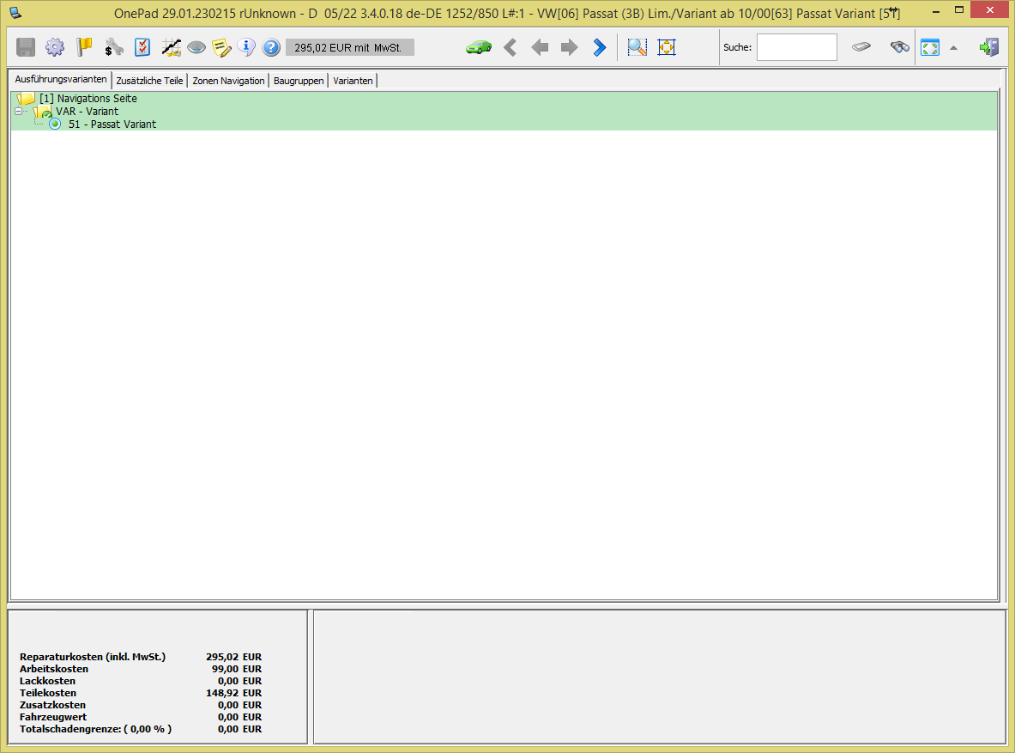Open the Zusätzliche Teile tab

(149, 81)
